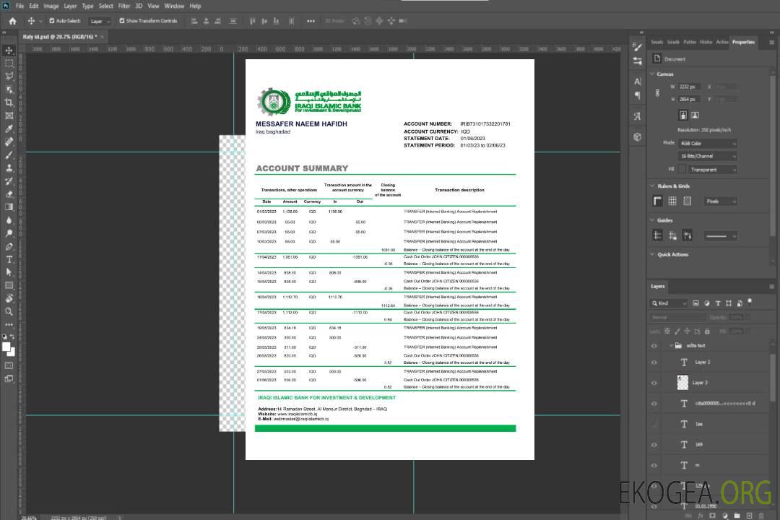The image size is (780, 520).
Task: Open the Filter menu
Action: [124, 6]
